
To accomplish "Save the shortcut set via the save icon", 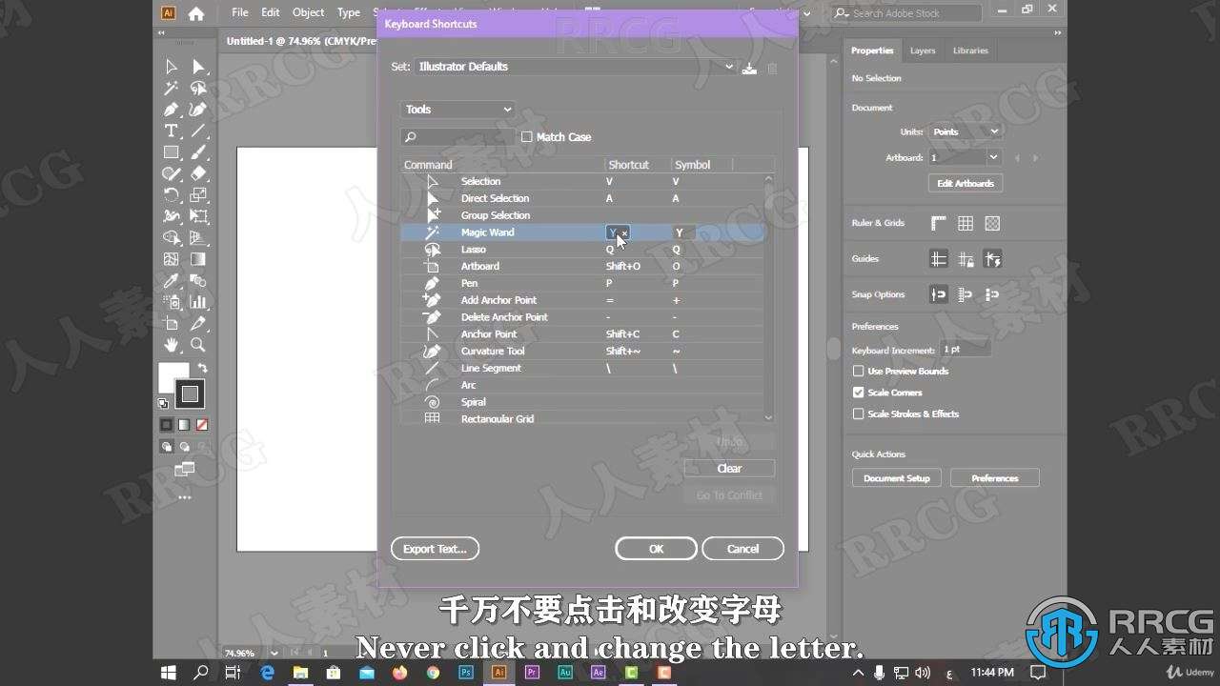I will coord(749,68).
